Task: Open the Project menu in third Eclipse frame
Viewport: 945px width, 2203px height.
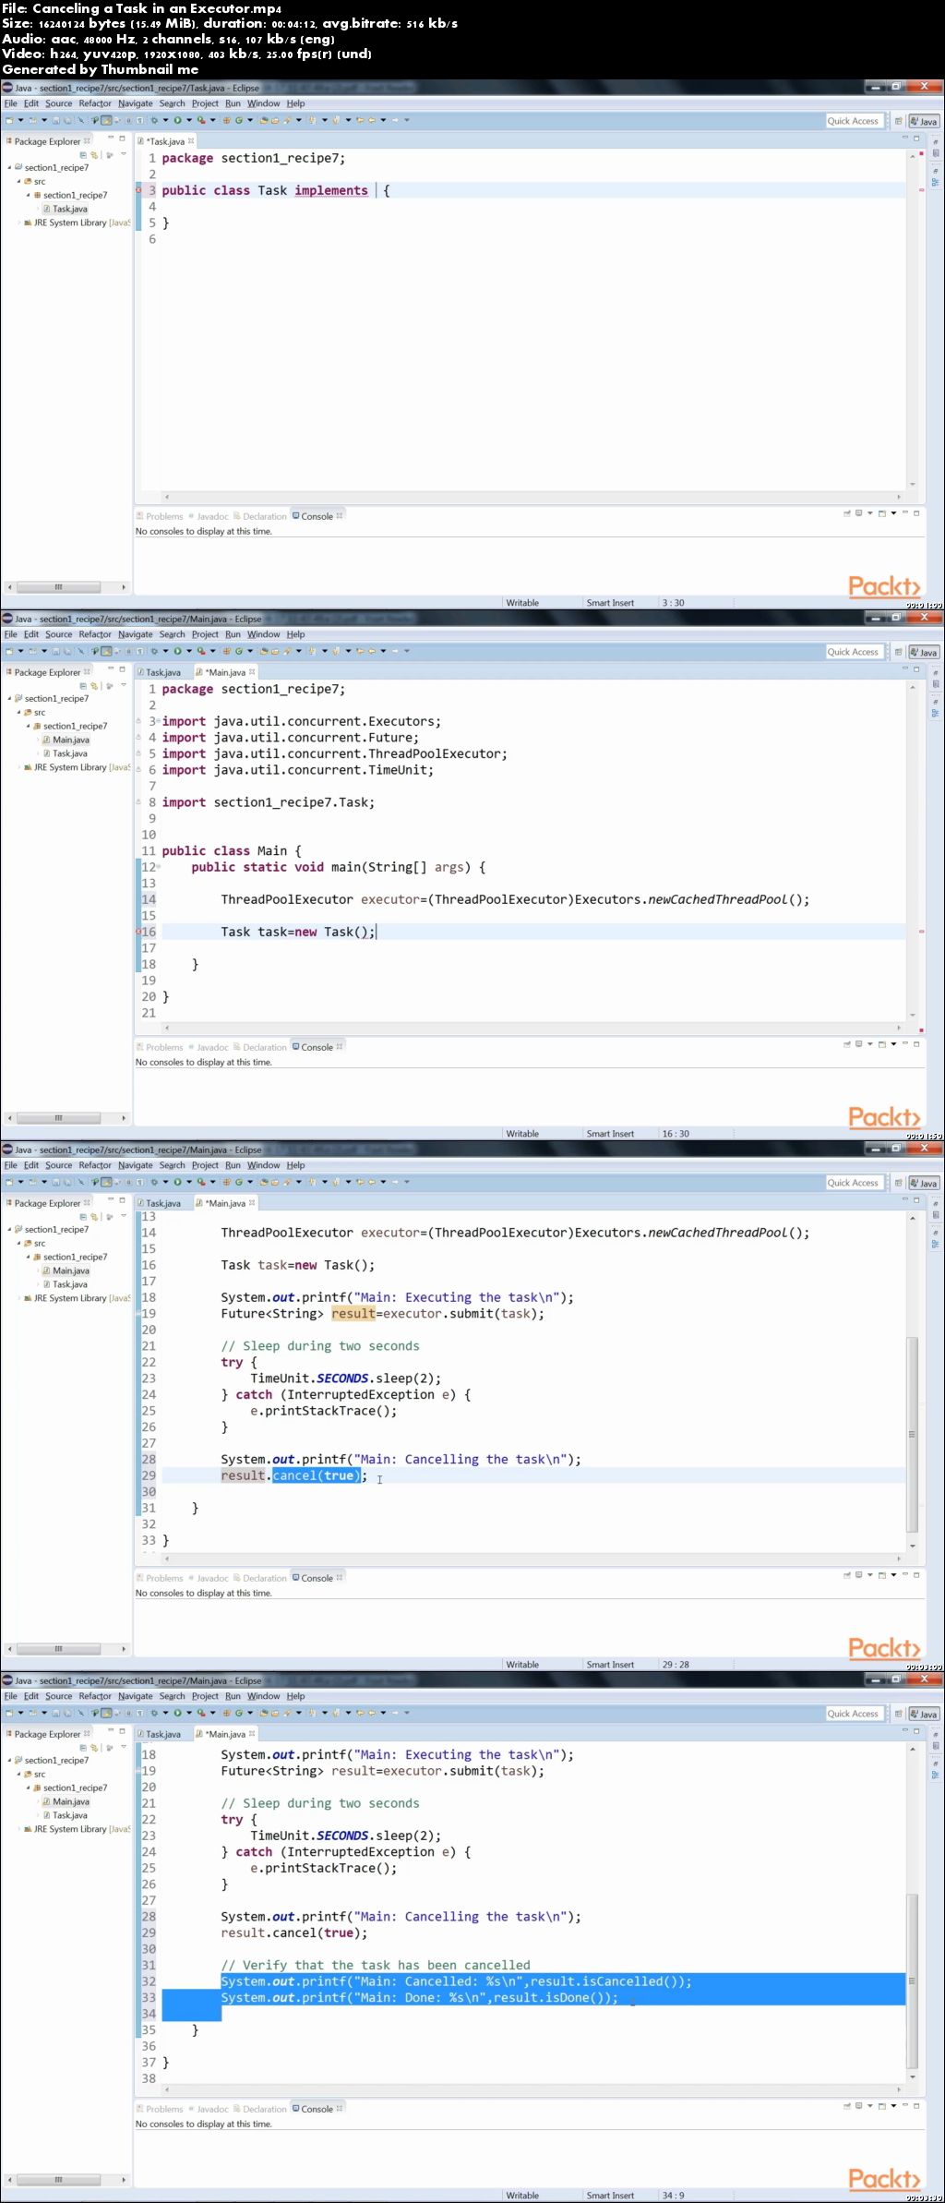Action: tap(205, 1165)
